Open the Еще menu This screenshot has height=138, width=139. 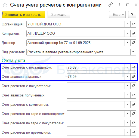(x=117, y=14)
